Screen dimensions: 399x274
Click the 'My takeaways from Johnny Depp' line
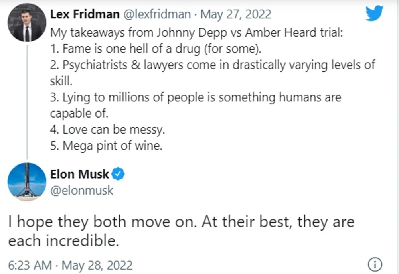(x=196, y=33)
